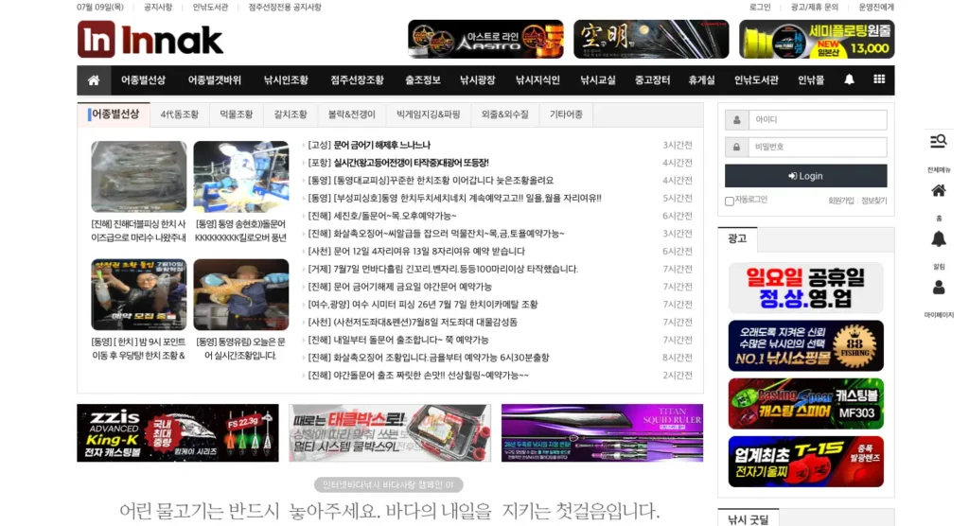This screenshot has width=969, height=526.
Task: Open the 낚시지식인 navigation menu
Action: click(537, 80)
